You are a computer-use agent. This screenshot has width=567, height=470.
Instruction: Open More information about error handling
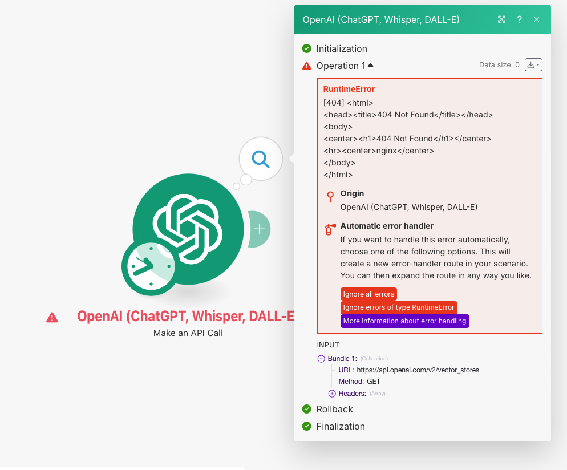[x=404, y=321]
